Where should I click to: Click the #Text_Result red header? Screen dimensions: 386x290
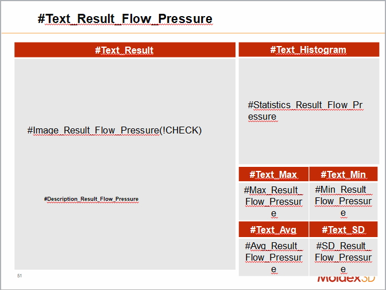pos(125,50)
